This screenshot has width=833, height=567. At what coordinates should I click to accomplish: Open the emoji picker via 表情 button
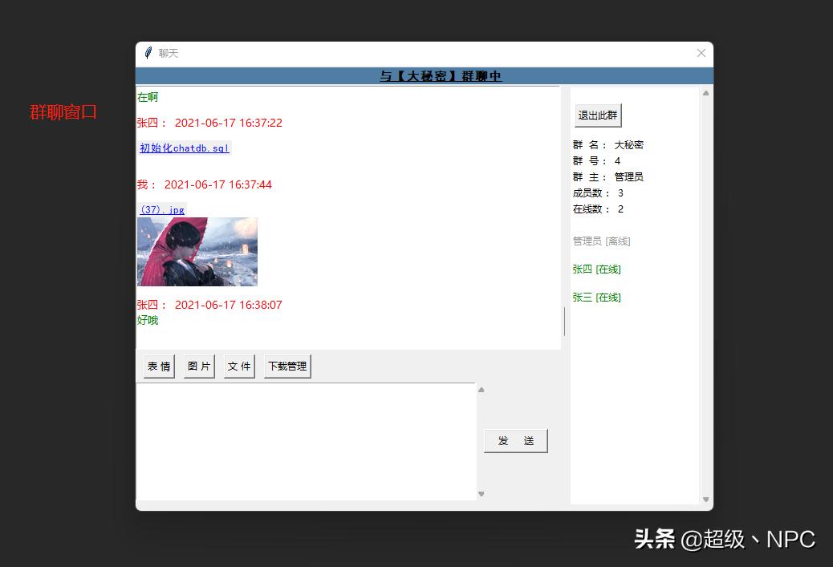(x=157, y=366)
